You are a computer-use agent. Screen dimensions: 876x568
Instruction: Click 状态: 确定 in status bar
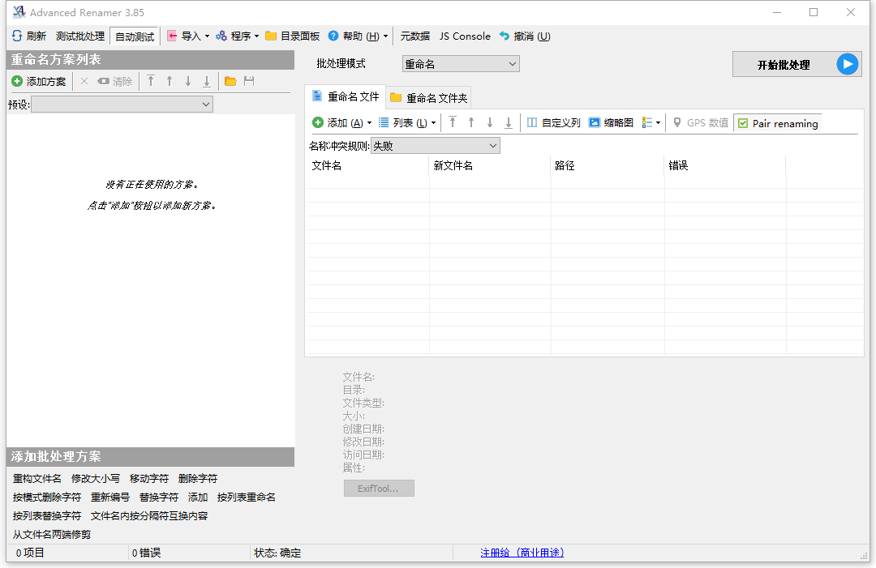(277, 553)
